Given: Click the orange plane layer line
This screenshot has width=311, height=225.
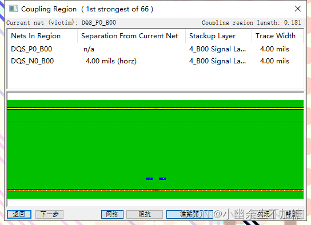Looking at the screenshot, I should pyautogui.click(x=155, y=190).
